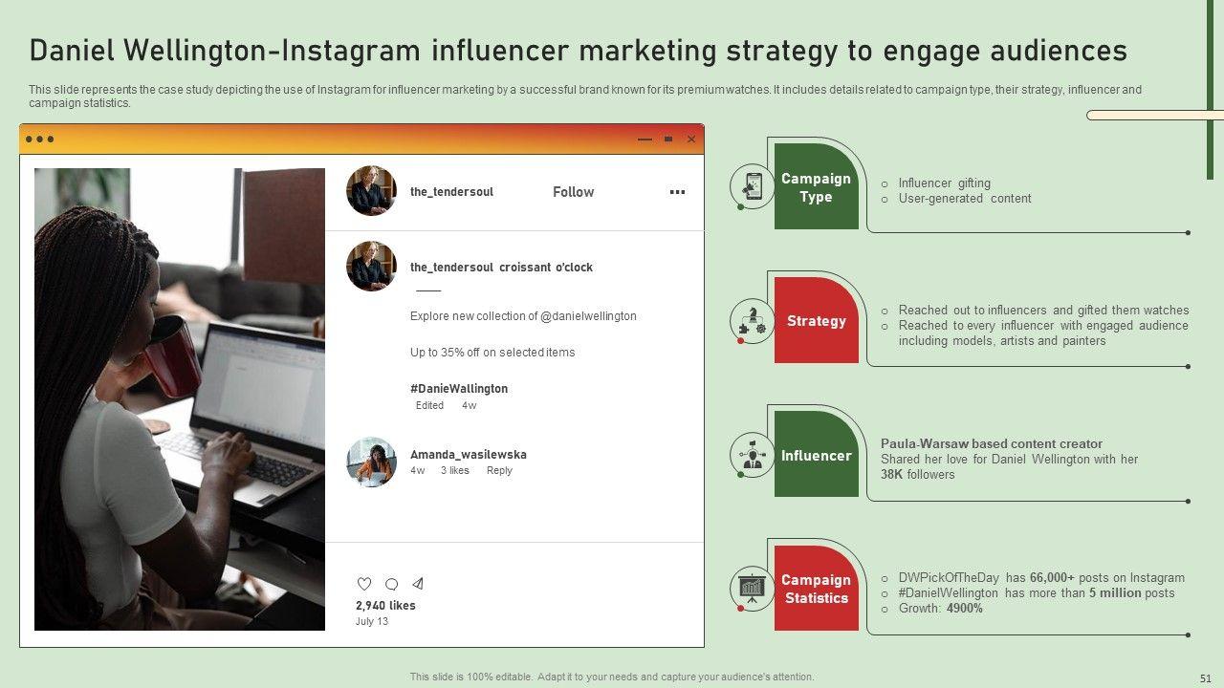Screen dimensions: 1224x688
Task: Open the three-dot more options menu
Action: pos(677,192)
